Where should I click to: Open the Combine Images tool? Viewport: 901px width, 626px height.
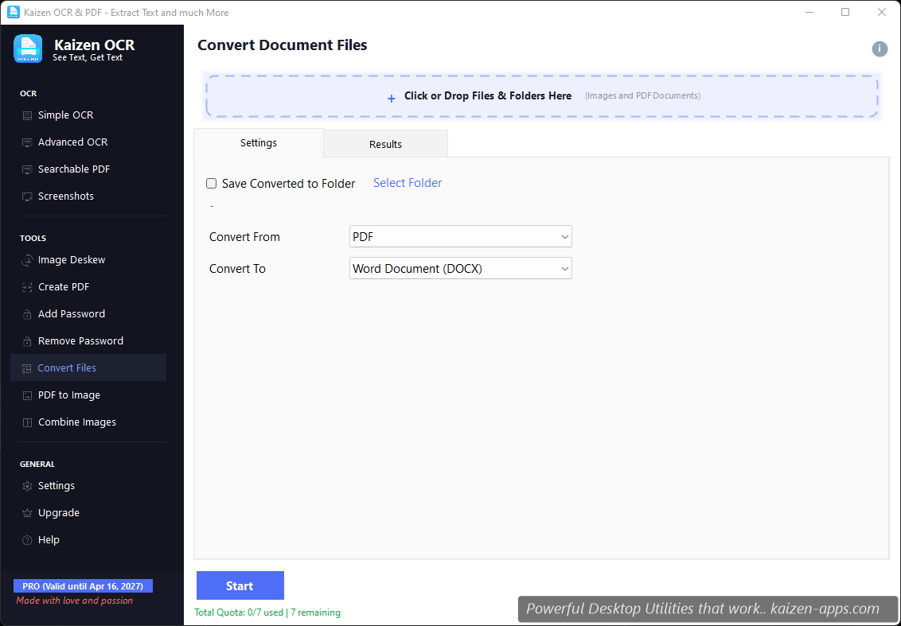[x=77, y=422]
